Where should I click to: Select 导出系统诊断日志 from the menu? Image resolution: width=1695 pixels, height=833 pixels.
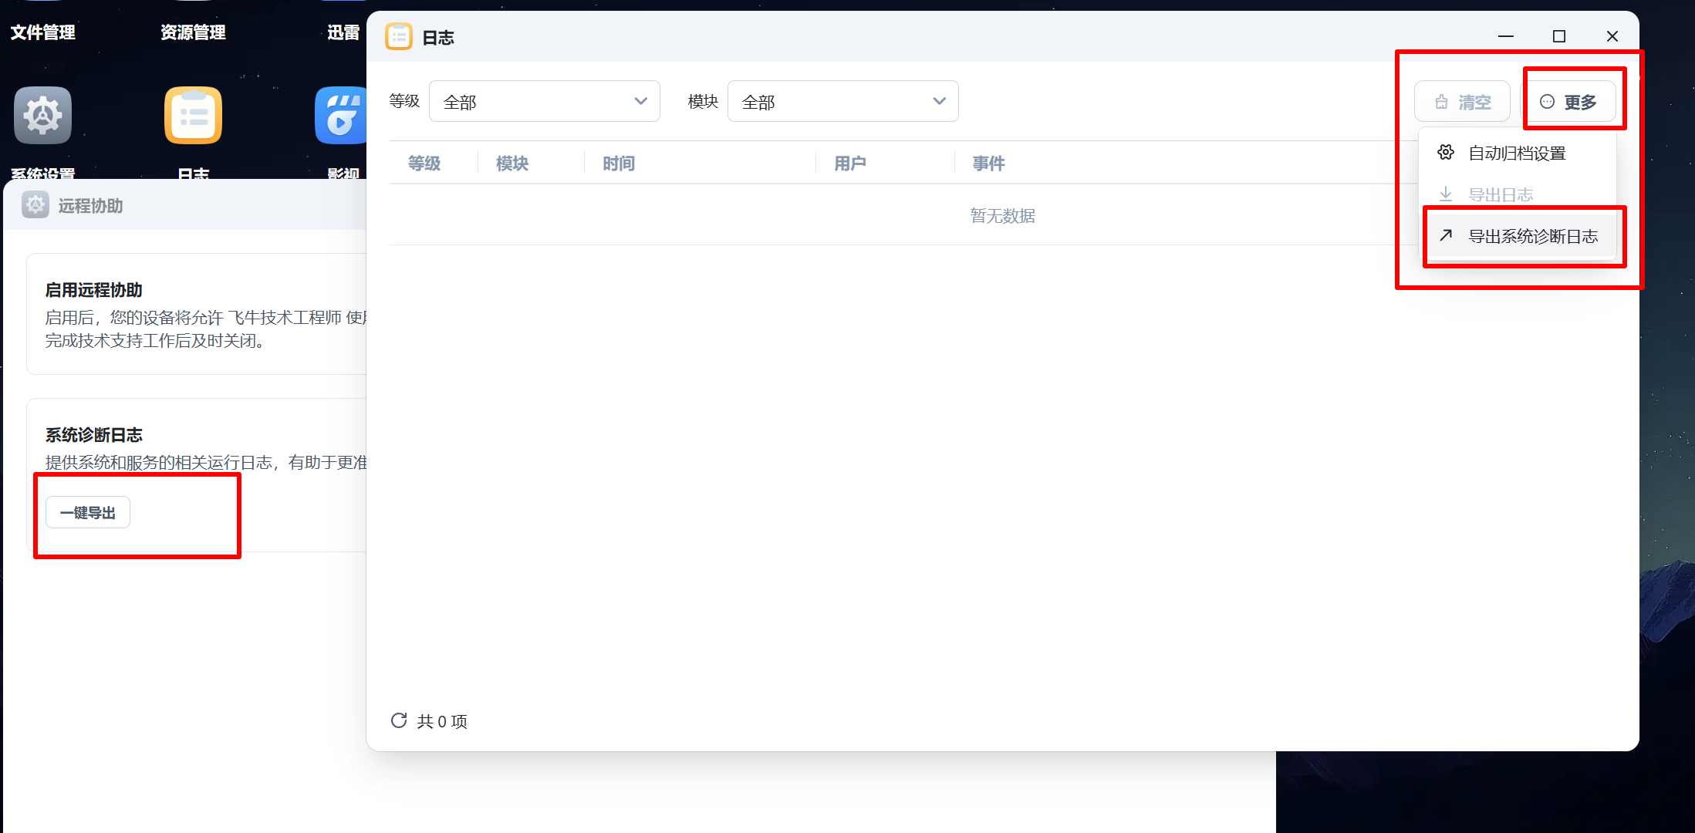click(x=1532, y=236)
